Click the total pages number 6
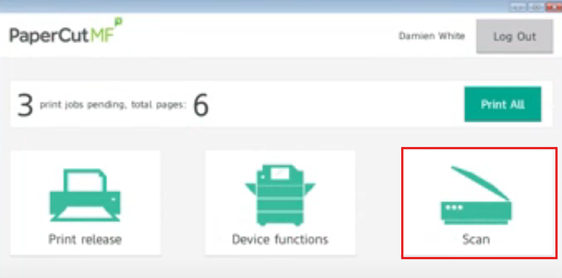The height and width of the screenshot is (278, 562). point(201,106)
